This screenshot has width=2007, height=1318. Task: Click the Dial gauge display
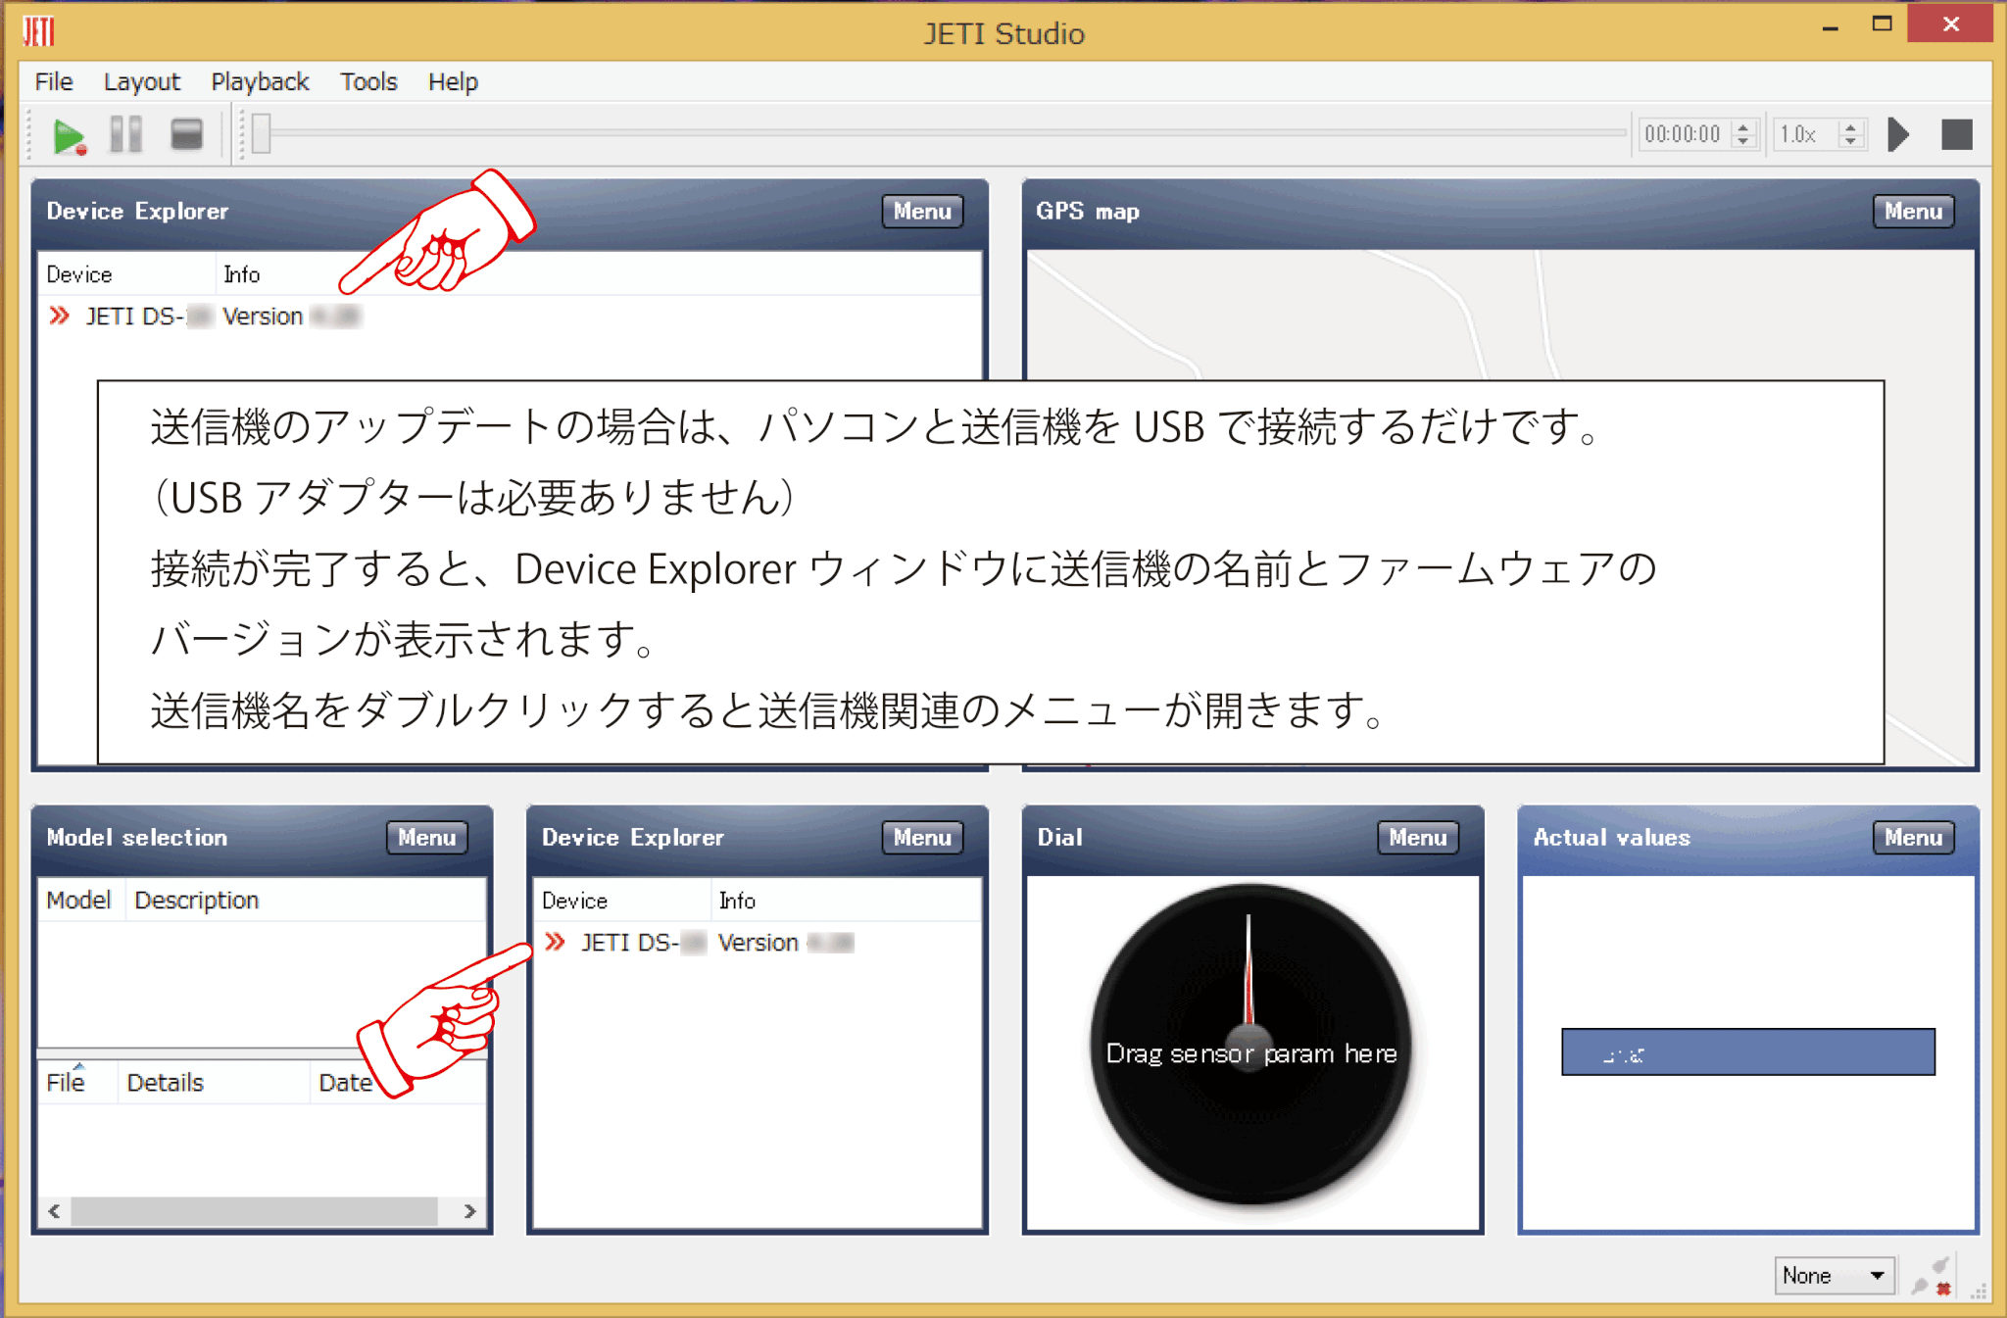pyautogui.click(x=1250, y=1046)
